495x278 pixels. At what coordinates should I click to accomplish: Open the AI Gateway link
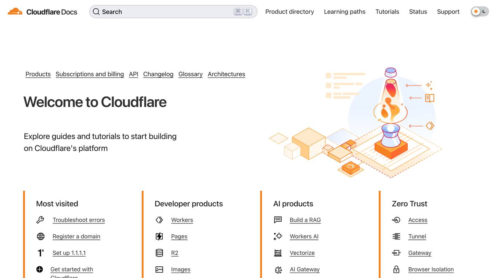pos(305,269)
